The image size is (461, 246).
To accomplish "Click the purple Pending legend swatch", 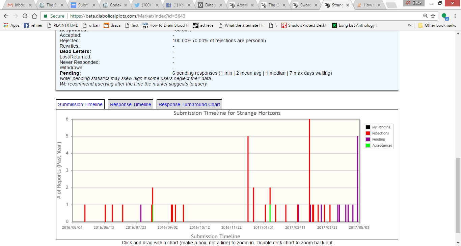I will point(368,139).
